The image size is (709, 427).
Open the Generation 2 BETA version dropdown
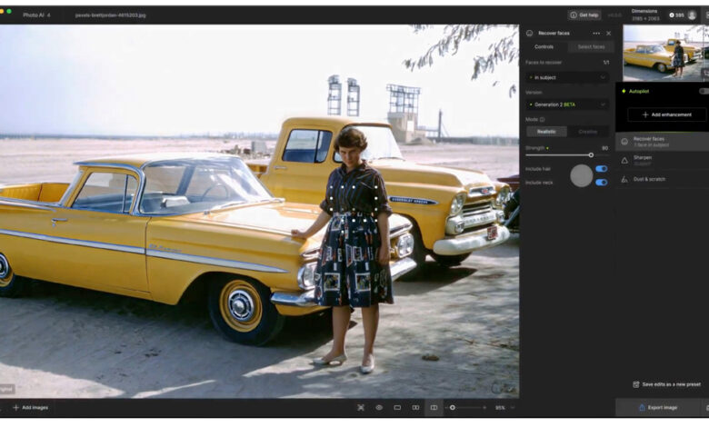566,104
